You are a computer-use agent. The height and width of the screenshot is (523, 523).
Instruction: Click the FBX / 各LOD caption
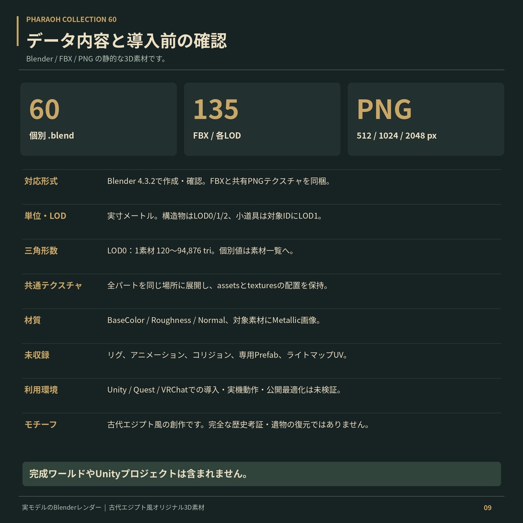click(217, 135)
